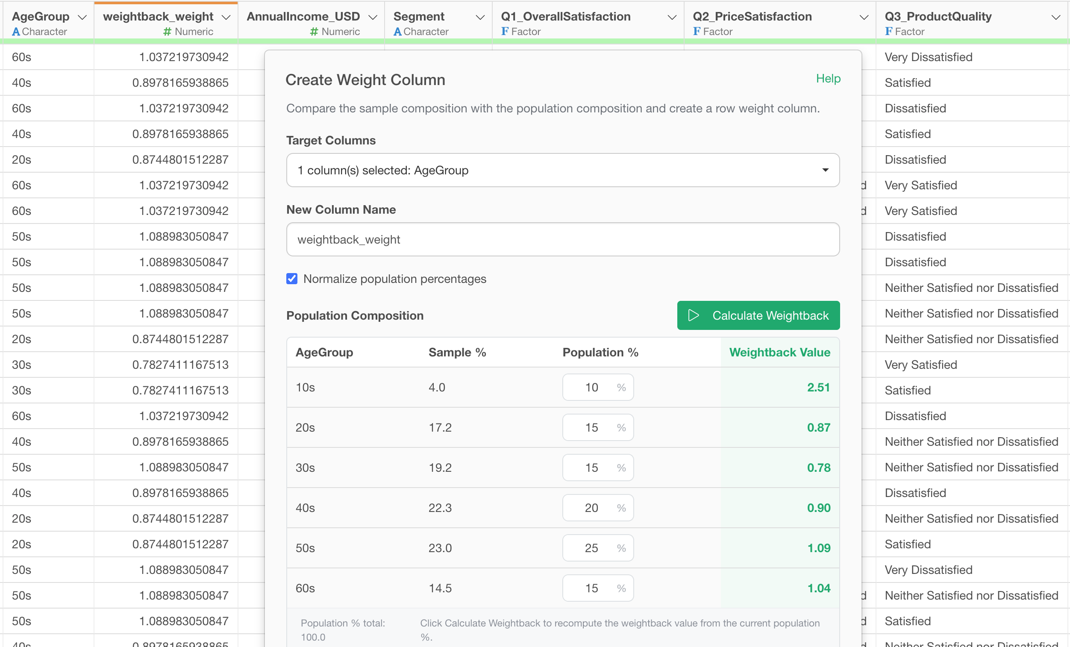The height and width of the screenshot is (647, 1070).
Task: Click the AgeGroup column header name
Action: pyautogui.click(x=41, y=17)
